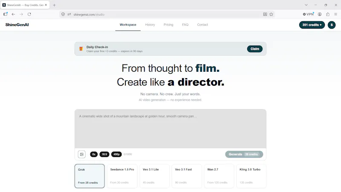Click the ShineGenAI browser tab title
Viewport: 341px width, 192px height.
[x=25, y=5]
